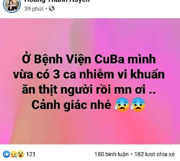Click the blue Like reaction icon
Viewport: 180px width, 161px height.
coord(6,154)
